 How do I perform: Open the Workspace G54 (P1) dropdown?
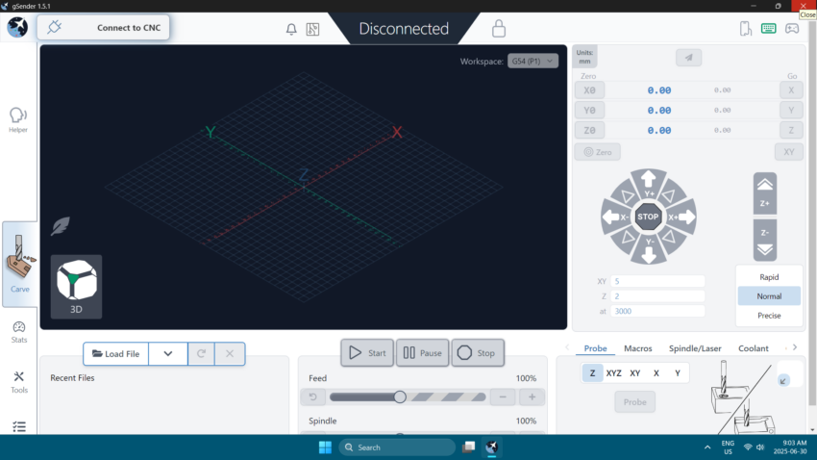tap(532, 61)
